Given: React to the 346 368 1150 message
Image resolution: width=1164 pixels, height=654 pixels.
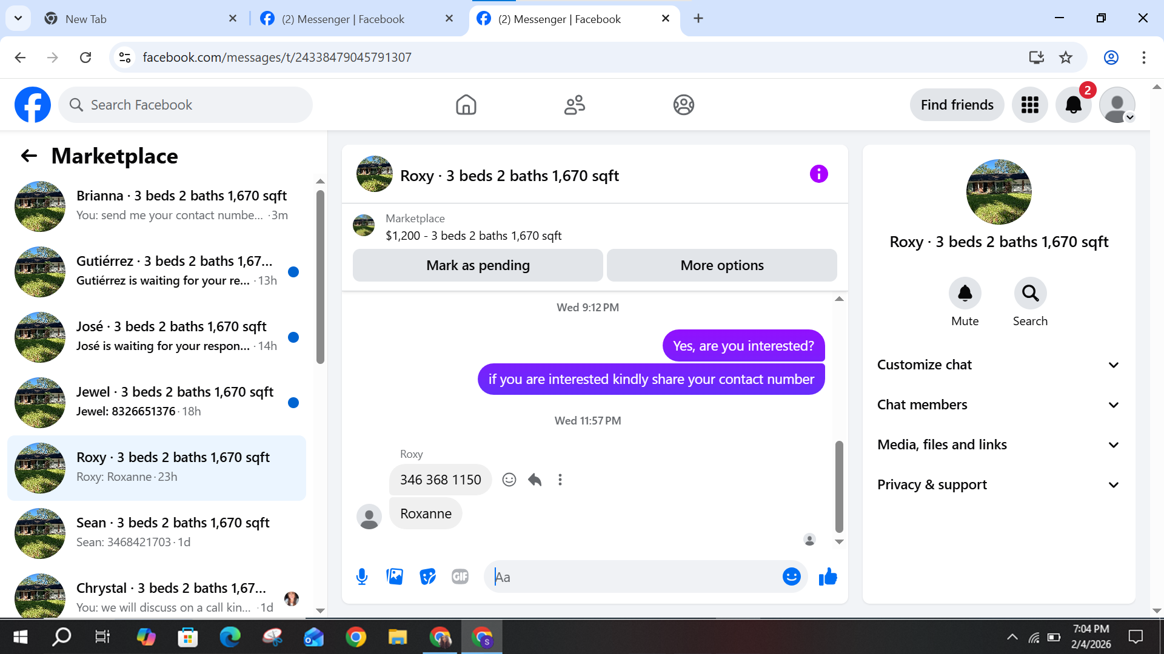Looking at the screenshot, I should click(x=509, y=480).
